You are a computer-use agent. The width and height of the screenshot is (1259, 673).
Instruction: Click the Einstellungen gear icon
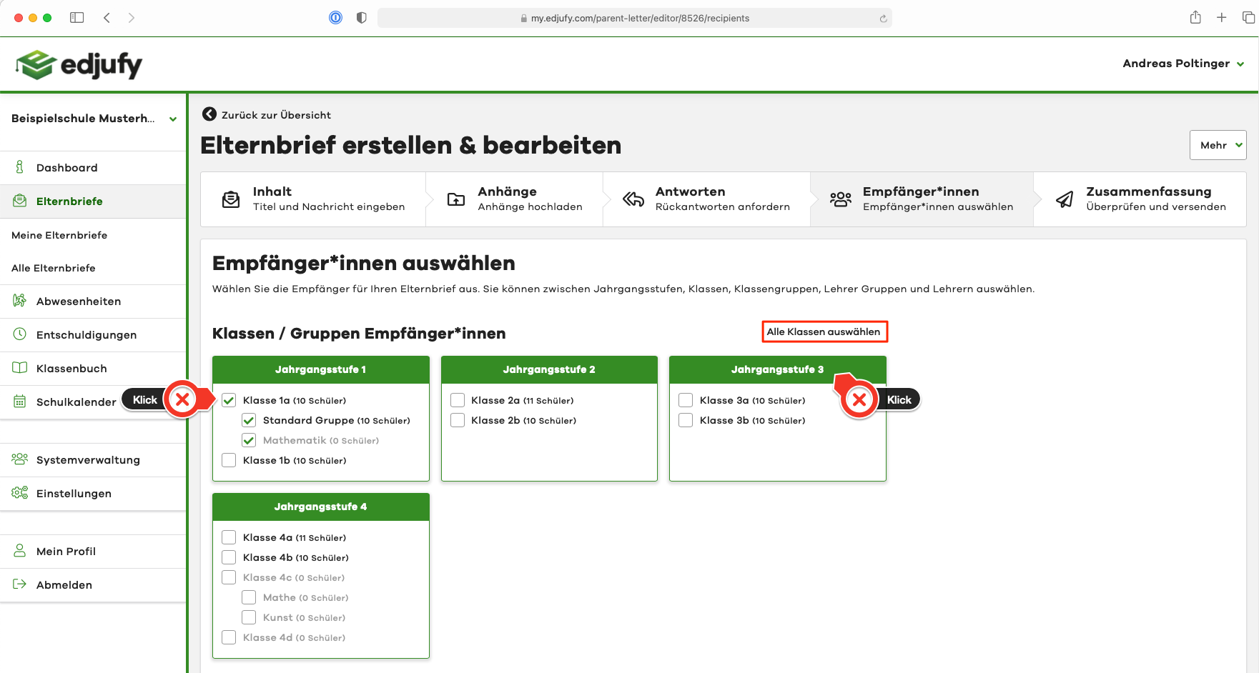point(20,493)
